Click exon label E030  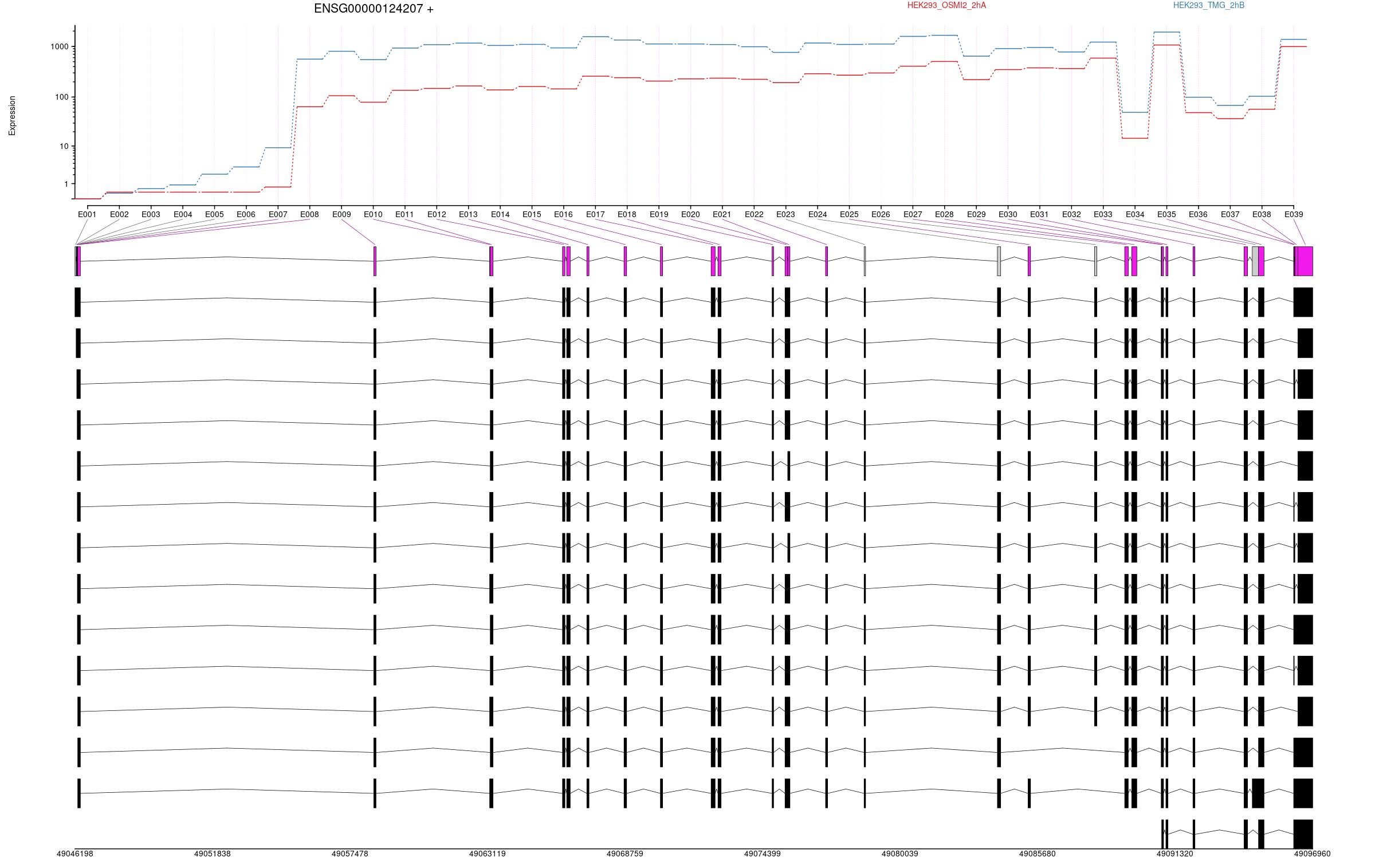pyautogui.click(x=1008, y=214)
